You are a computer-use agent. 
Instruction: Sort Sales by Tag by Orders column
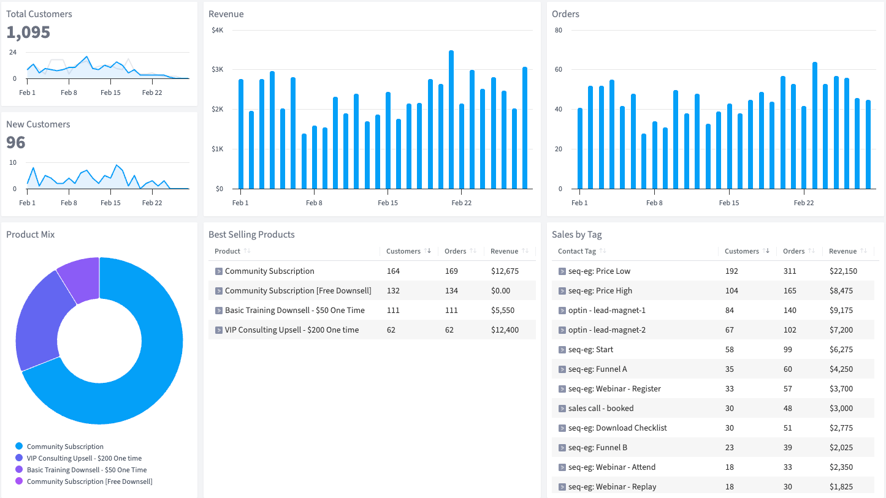pyautogui.click(x=793, y=251)
